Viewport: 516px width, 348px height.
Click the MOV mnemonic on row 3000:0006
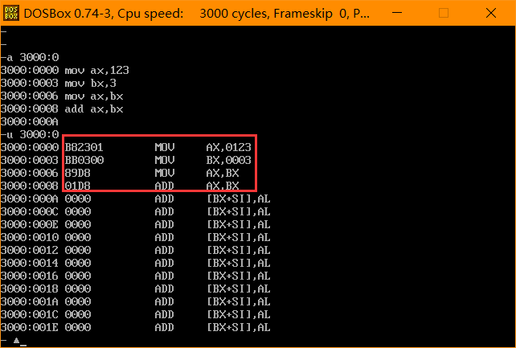coord(165,173)
